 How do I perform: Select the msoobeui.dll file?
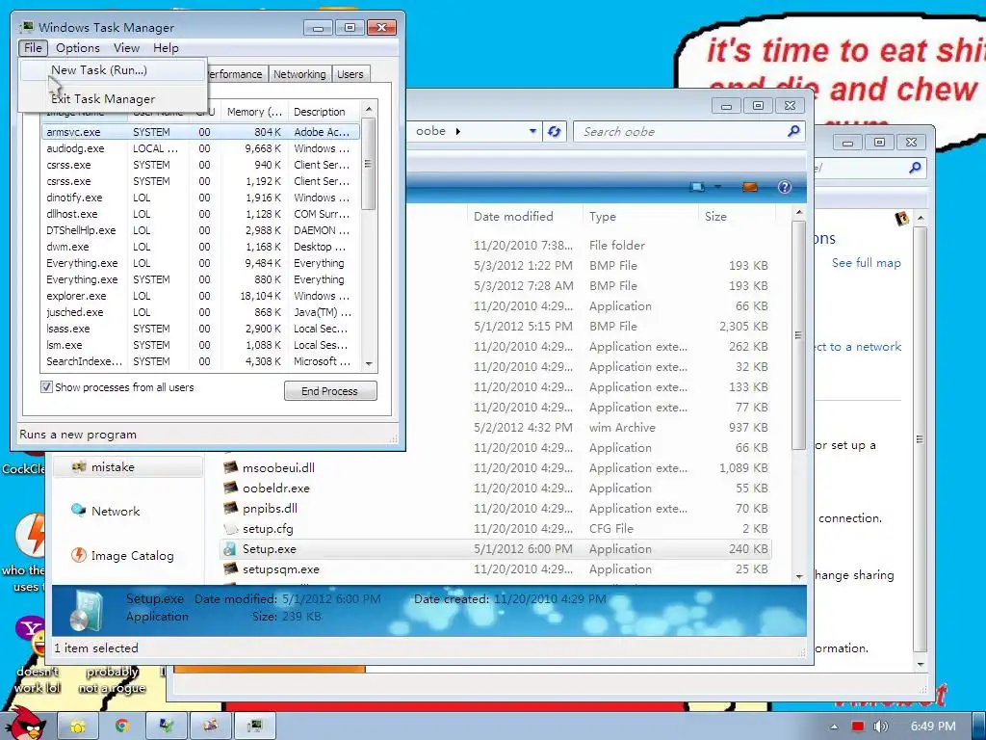(x=496, y=467)
